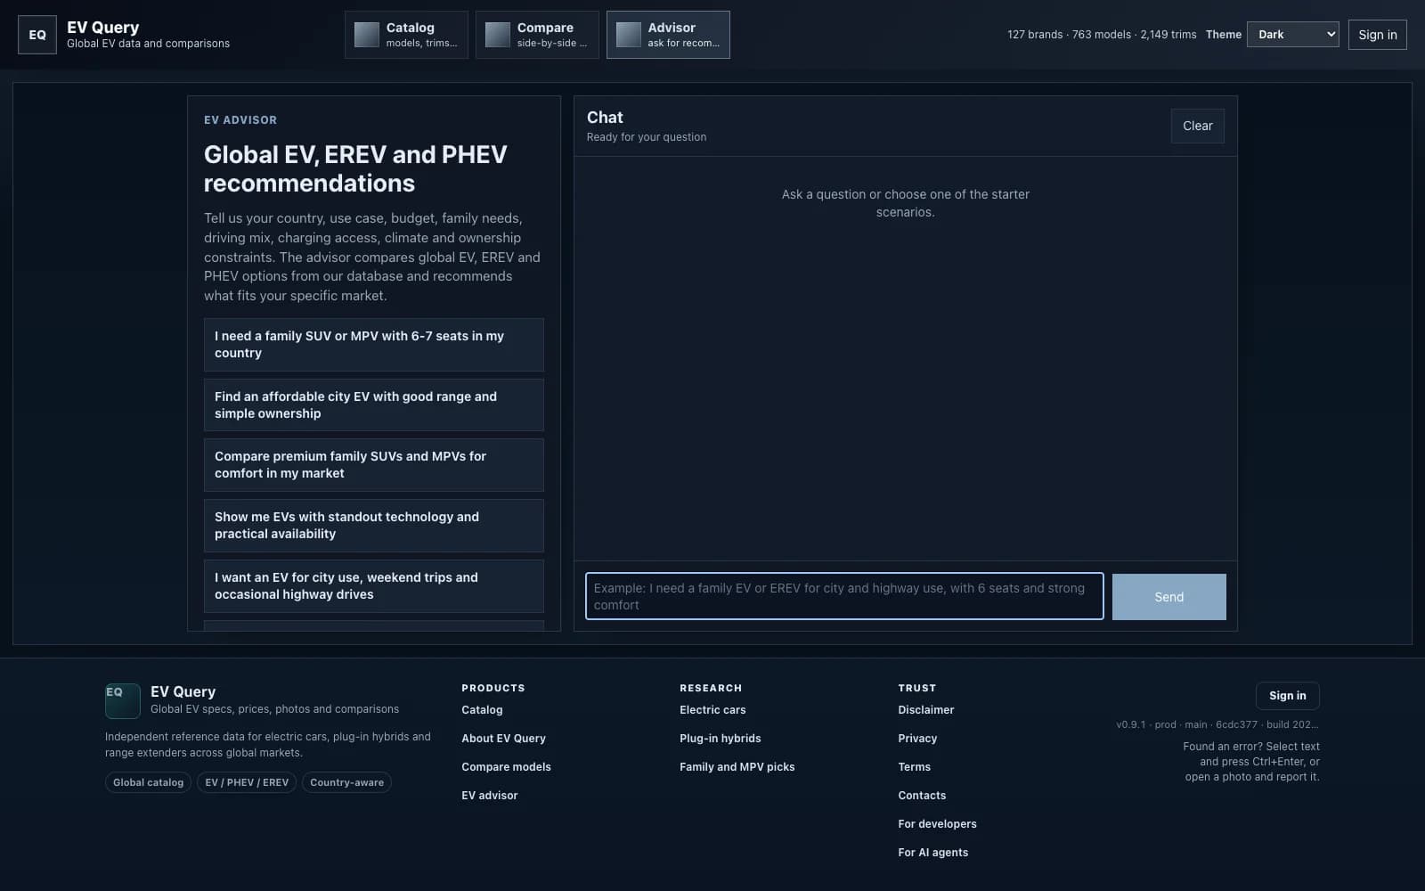Open About EV Query footer link
Image resolution: width=1425 pixels, height=891 pixels.
tap(503, 739)
